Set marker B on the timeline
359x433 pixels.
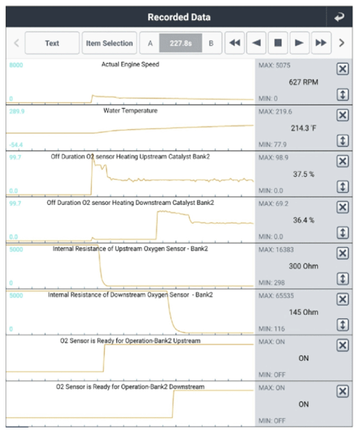(x=211, y=44)
